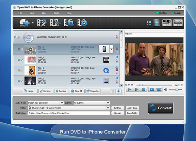The width and height of the screenshot is (196, 141).
Task: Uncheck the ARRESTED_DEVELOPMENT_S3_D2 disc checkbox
Action: click(18, 37)
